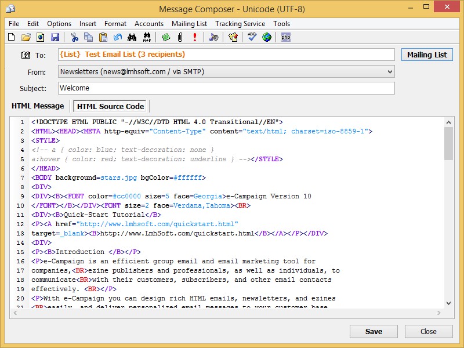Viewport: 464px width, 348px height.
Task: Expand the From account dropdown
Action: 390,72
